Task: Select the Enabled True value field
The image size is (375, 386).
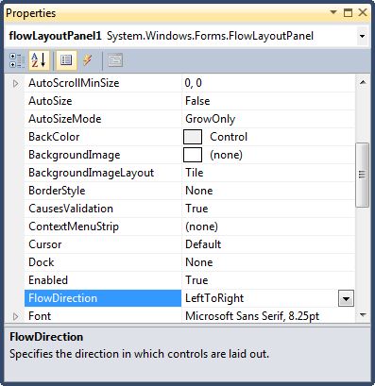Action: point(268,280)
